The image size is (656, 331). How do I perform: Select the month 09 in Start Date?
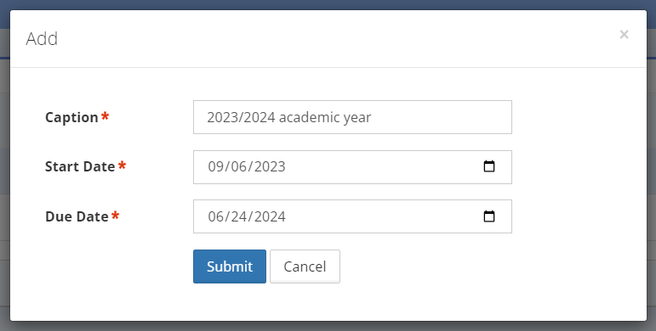click(216, 166)
